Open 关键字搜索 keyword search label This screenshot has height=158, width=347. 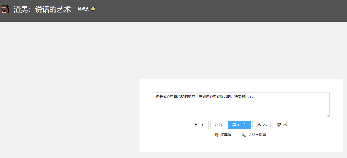pos(257,135)
